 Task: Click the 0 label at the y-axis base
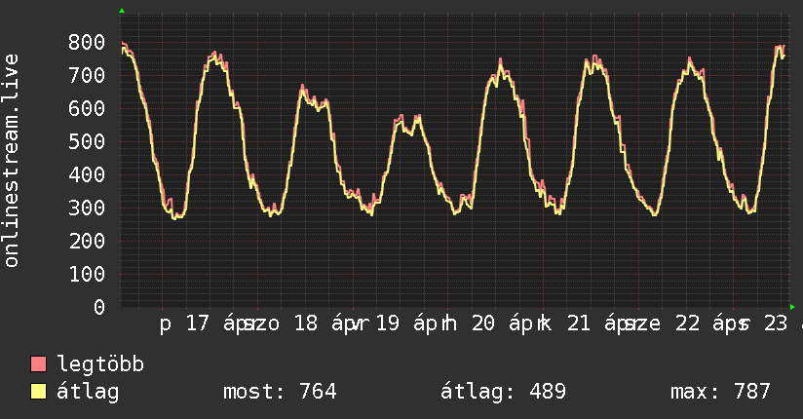pyautogui.click(x=99, y=307)
